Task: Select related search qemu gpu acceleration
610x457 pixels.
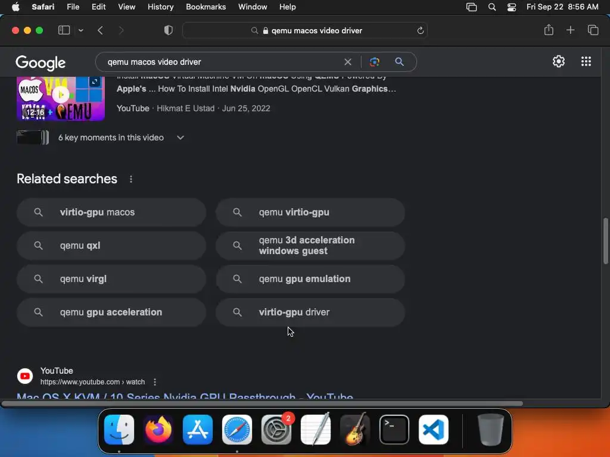Action: point(111,312)
